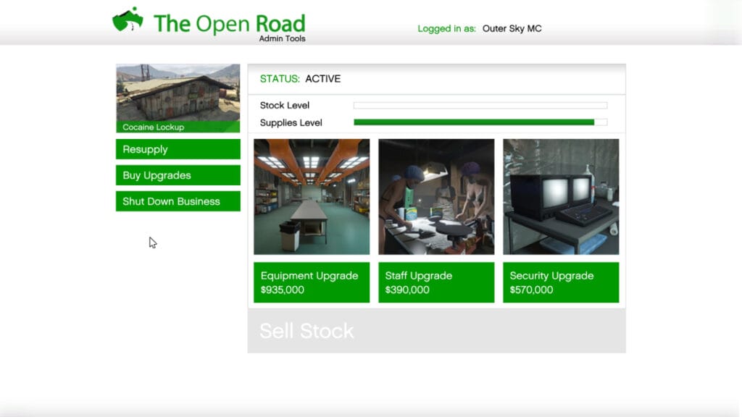
Task: Purchase Staff Upgrade for $390,000
Action: (x=436, y=282)
